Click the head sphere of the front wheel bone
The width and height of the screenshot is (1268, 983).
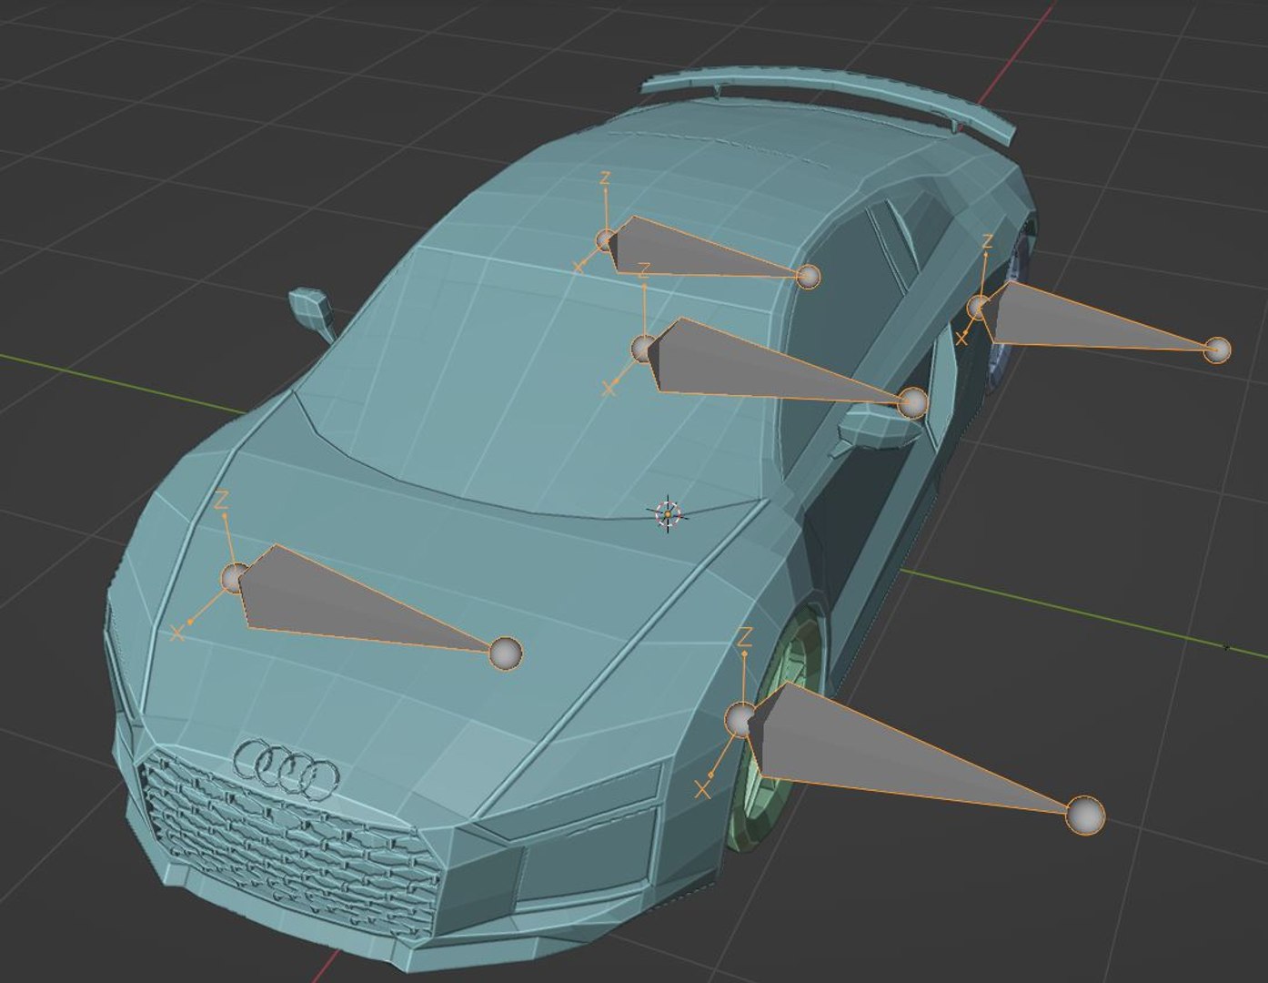point(740,719)
